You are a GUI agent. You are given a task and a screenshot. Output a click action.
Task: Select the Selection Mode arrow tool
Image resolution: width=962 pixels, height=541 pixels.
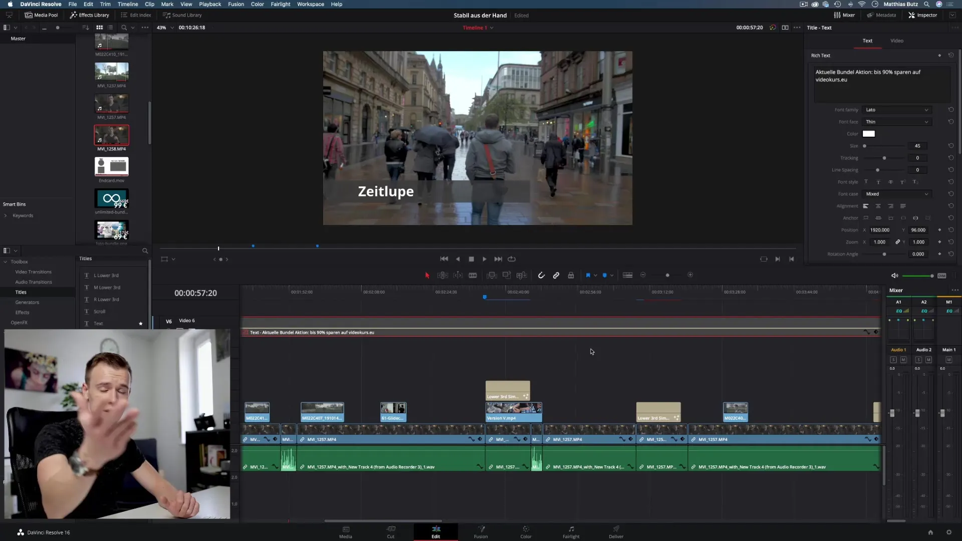click(x=427, y=276)
